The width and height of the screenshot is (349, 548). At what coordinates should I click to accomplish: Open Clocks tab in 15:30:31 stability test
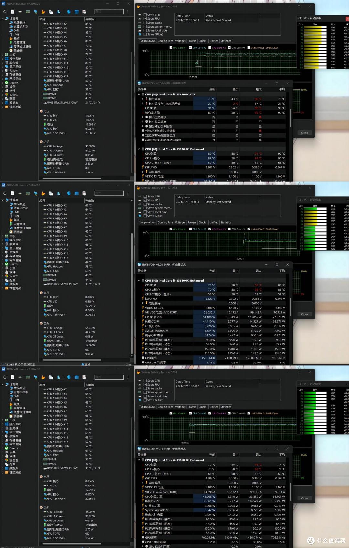point(203,223)
